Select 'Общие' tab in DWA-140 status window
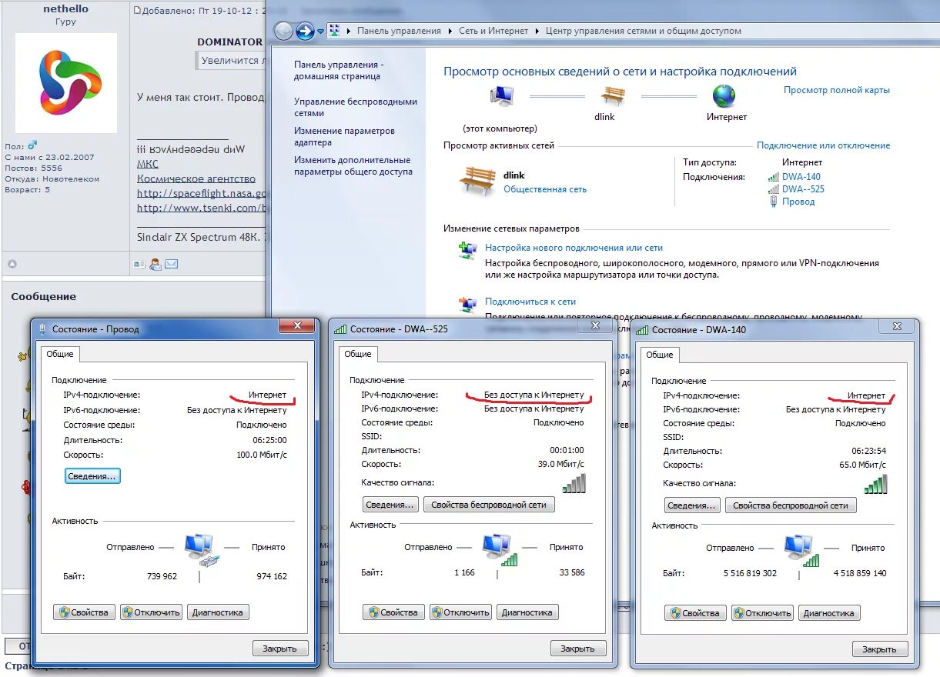This screenshot has height=677, width=940. pos(659,355)
